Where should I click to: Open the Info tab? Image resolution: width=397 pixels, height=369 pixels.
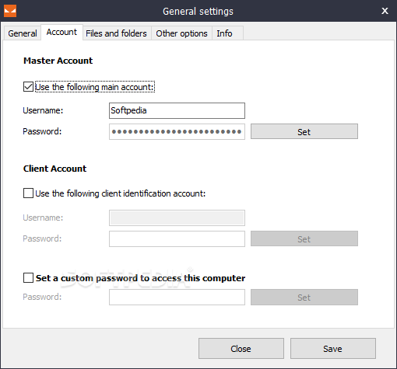pyautogui.click(x=224, y=33)
